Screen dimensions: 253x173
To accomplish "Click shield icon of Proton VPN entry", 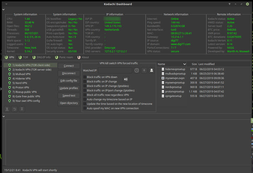I will (x=10, y=87).
